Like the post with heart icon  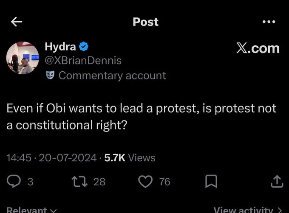tap(145, 181)
